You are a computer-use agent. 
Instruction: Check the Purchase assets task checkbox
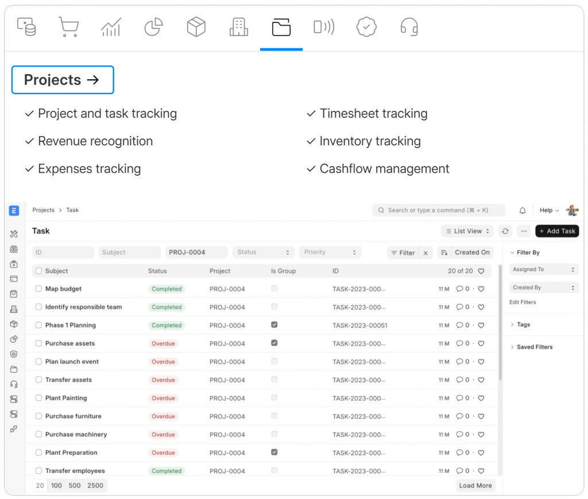tap(39, 343)
